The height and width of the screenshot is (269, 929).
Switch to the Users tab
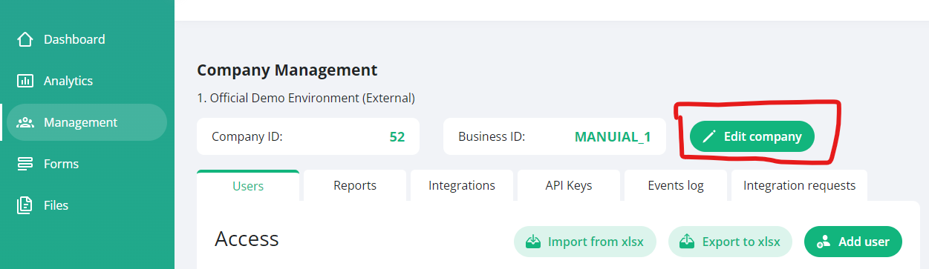(248, 185)
